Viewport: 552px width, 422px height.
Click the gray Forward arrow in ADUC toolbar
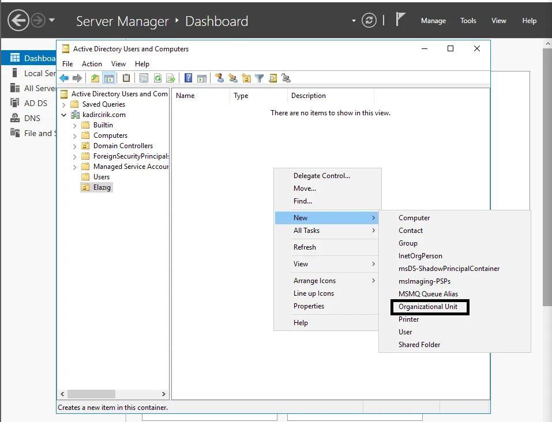(77, 78)
